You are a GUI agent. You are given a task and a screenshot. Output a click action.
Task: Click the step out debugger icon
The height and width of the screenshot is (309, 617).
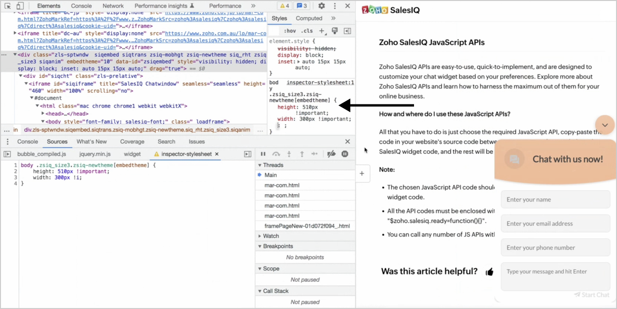coord(302,154)
